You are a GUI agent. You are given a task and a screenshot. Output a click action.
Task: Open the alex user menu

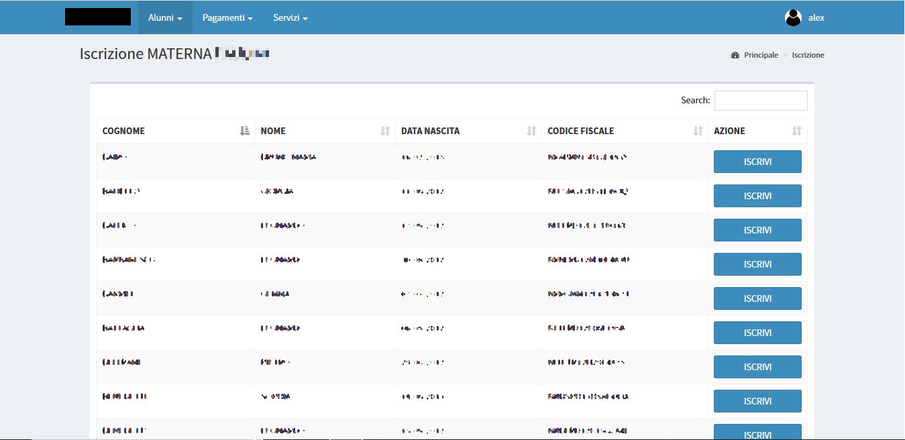(x=816, y=18)
